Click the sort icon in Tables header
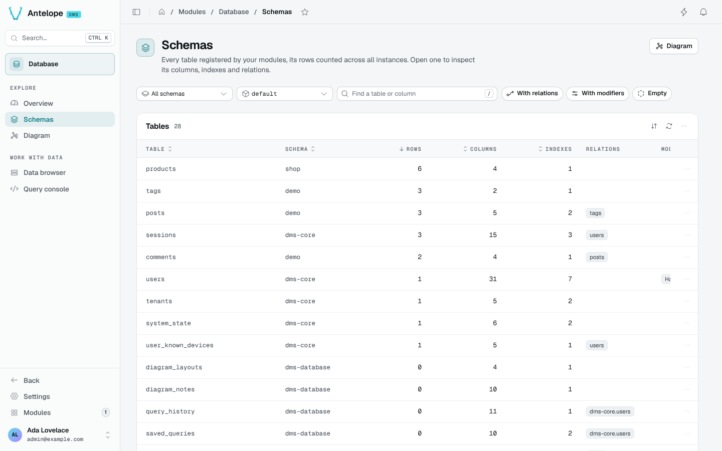722x451 pixels. [x=654, y=126]
